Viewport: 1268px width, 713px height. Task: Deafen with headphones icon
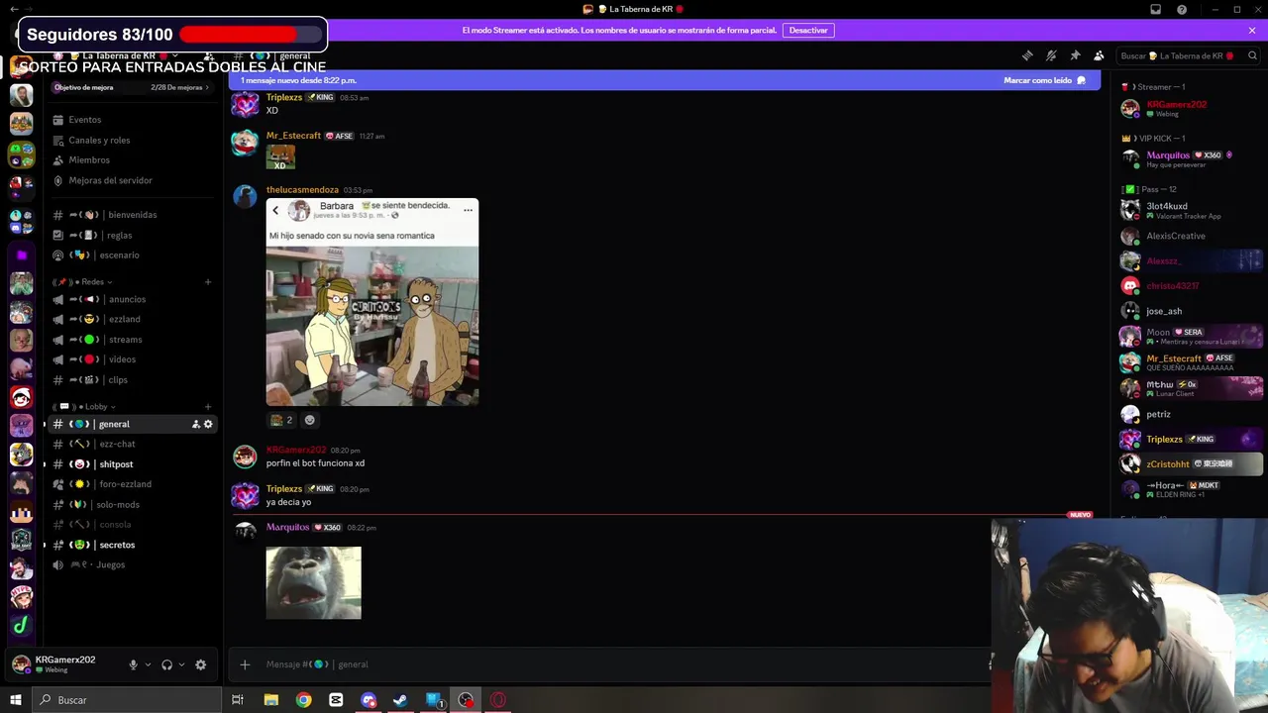167,664
